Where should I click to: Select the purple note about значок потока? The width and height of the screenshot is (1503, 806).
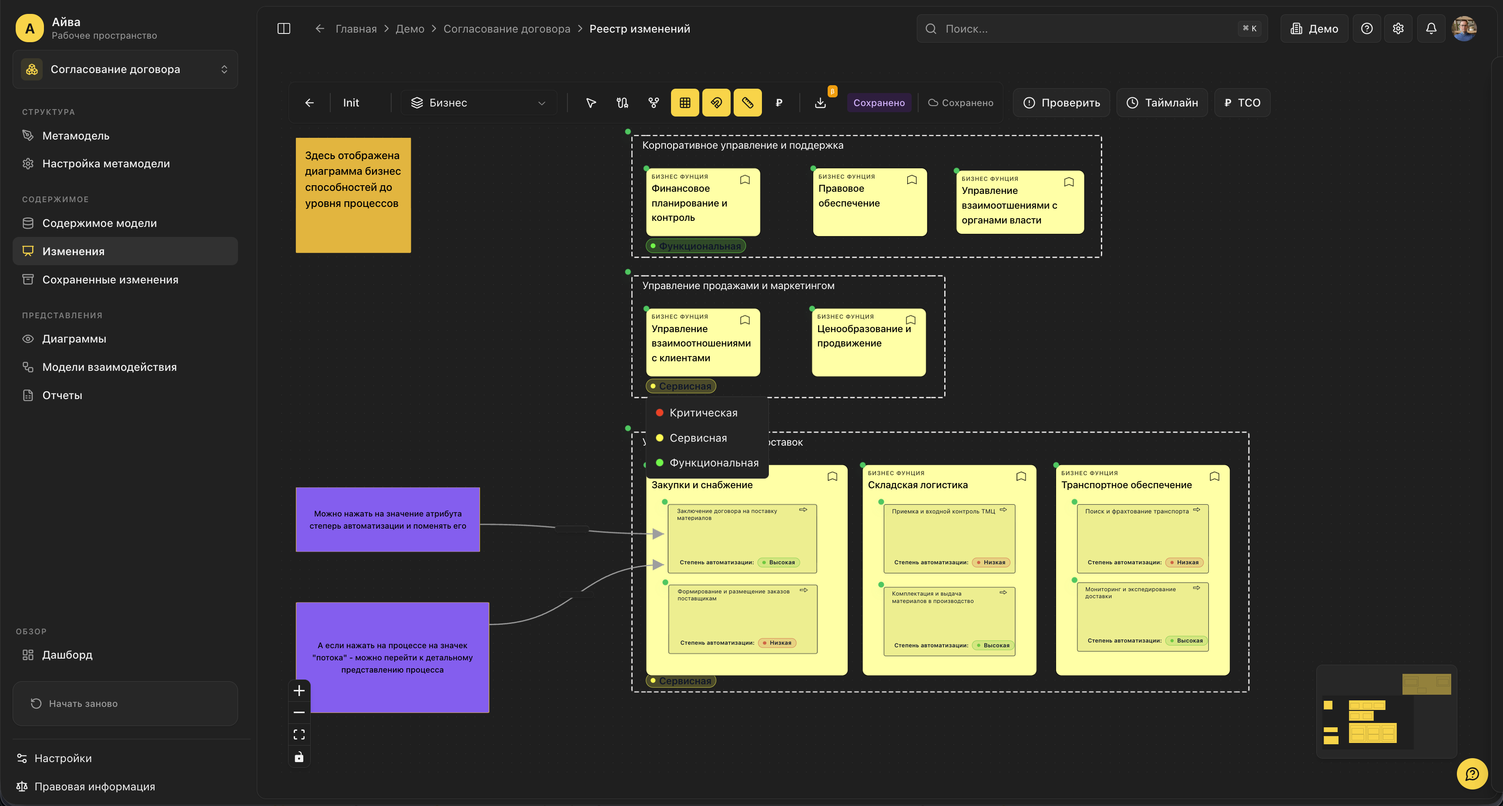click(392, 657)
